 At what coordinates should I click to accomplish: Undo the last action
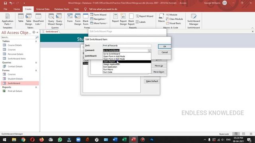point(11,3)
